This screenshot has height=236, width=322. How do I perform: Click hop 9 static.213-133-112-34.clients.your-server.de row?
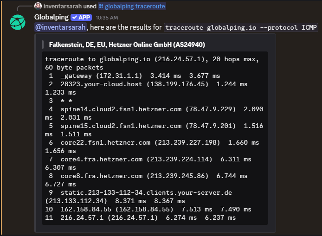(139, 197)
